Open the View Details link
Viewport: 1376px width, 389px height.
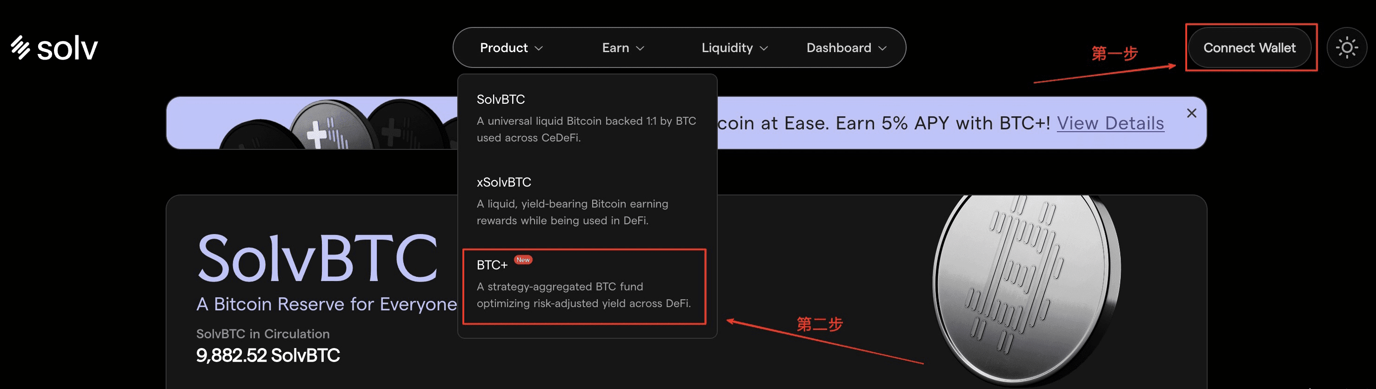1110,123
